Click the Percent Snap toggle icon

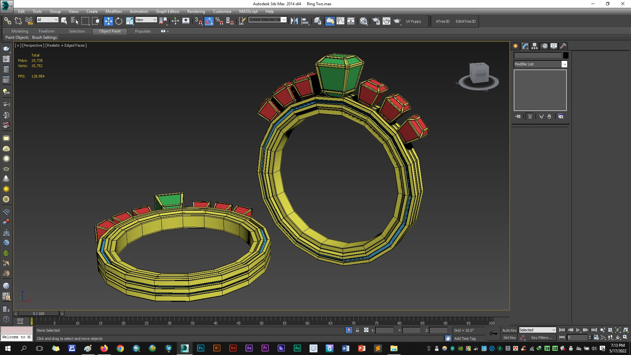[x=219, y=21]
